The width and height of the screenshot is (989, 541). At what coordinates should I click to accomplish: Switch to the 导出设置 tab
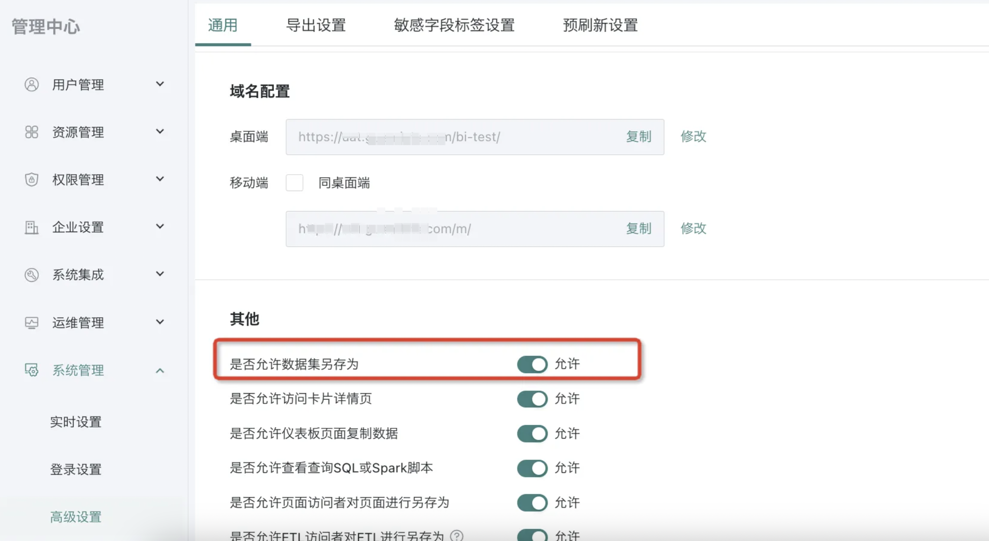pyautogui.click(x=316, y=25)
